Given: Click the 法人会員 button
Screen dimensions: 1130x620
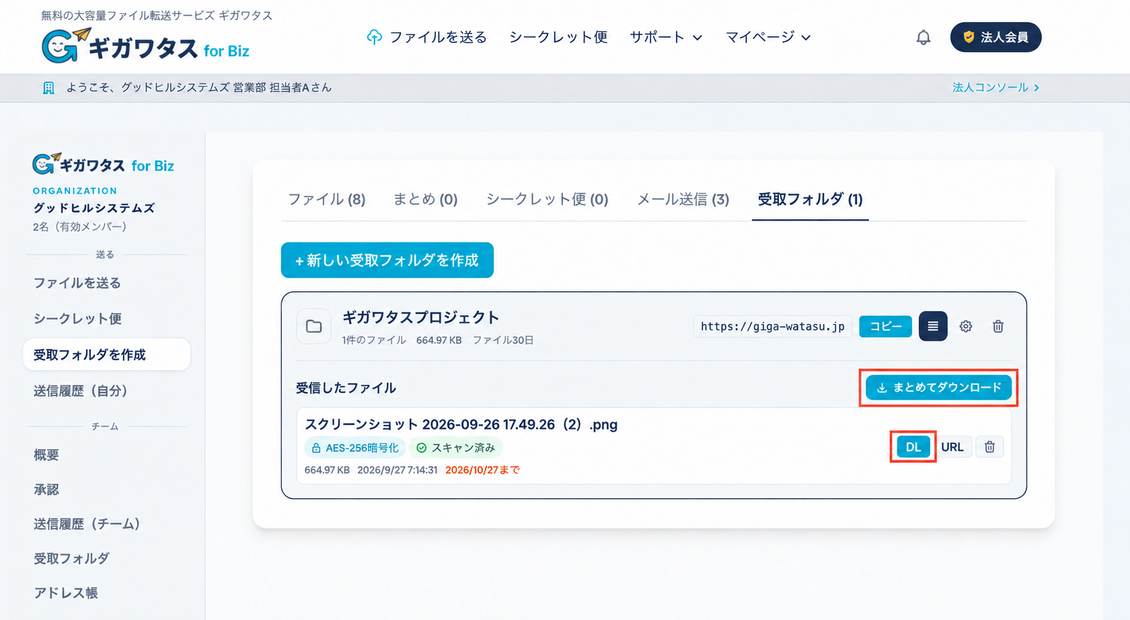Looking at the screenshot, I should (x=996, y=37).
